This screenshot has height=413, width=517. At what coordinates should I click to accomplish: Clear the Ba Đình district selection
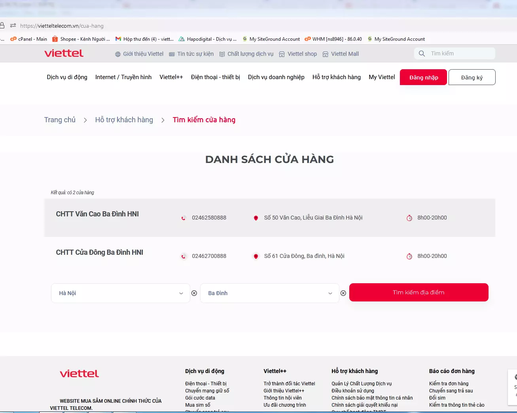click(x=343, y=293)
